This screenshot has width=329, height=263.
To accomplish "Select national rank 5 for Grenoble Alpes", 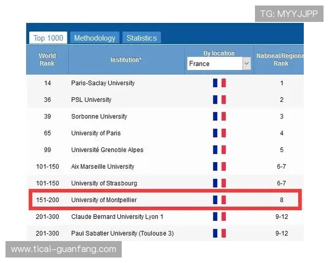I will click(282, 150).
